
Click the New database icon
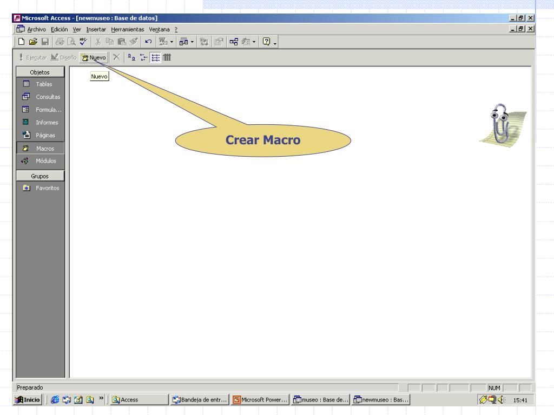(x=21, y=42)
